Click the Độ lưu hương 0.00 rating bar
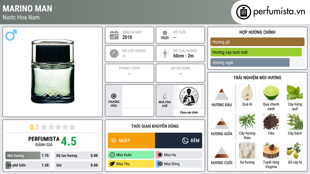 click(77, 156)
